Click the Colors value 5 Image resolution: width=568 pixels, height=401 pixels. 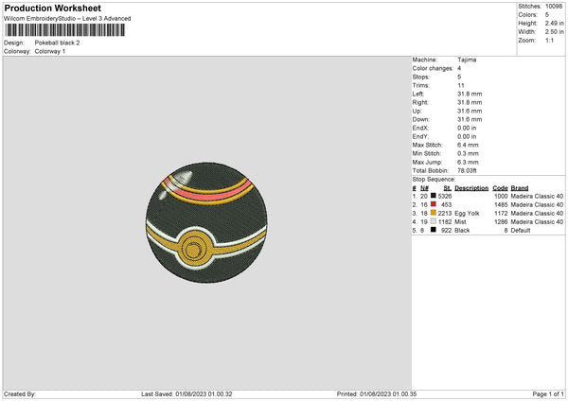tap(547, 15)
